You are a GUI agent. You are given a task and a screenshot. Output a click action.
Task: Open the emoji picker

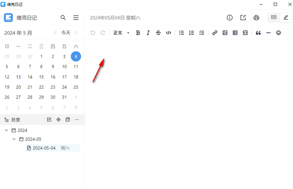click(x=278, y=33)
